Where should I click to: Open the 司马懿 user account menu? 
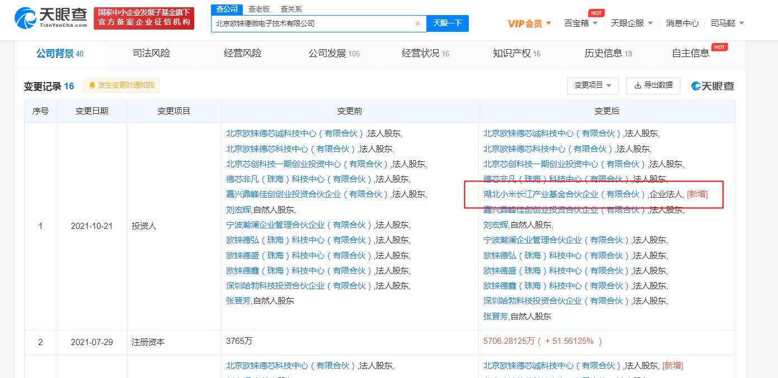click(x=727, y=23)
